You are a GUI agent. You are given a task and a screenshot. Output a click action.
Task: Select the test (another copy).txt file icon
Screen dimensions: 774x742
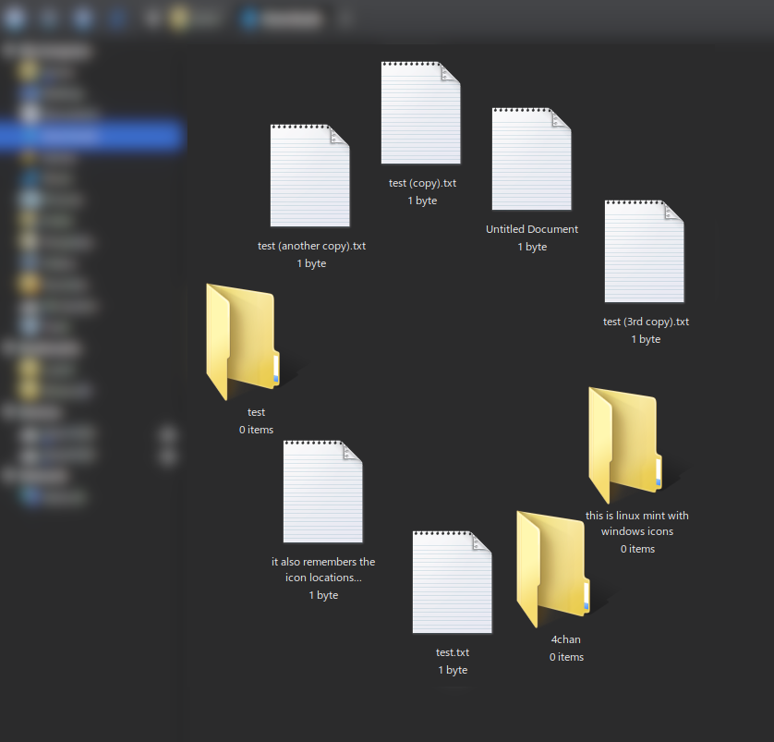point(310,176)
